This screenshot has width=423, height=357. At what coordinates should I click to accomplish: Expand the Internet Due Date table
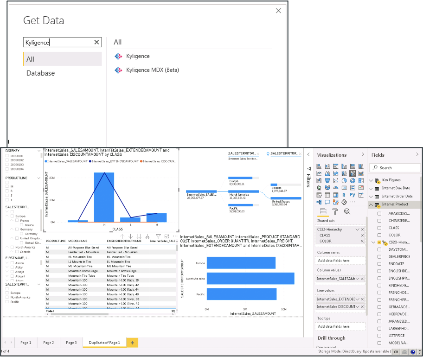[371, 189]
